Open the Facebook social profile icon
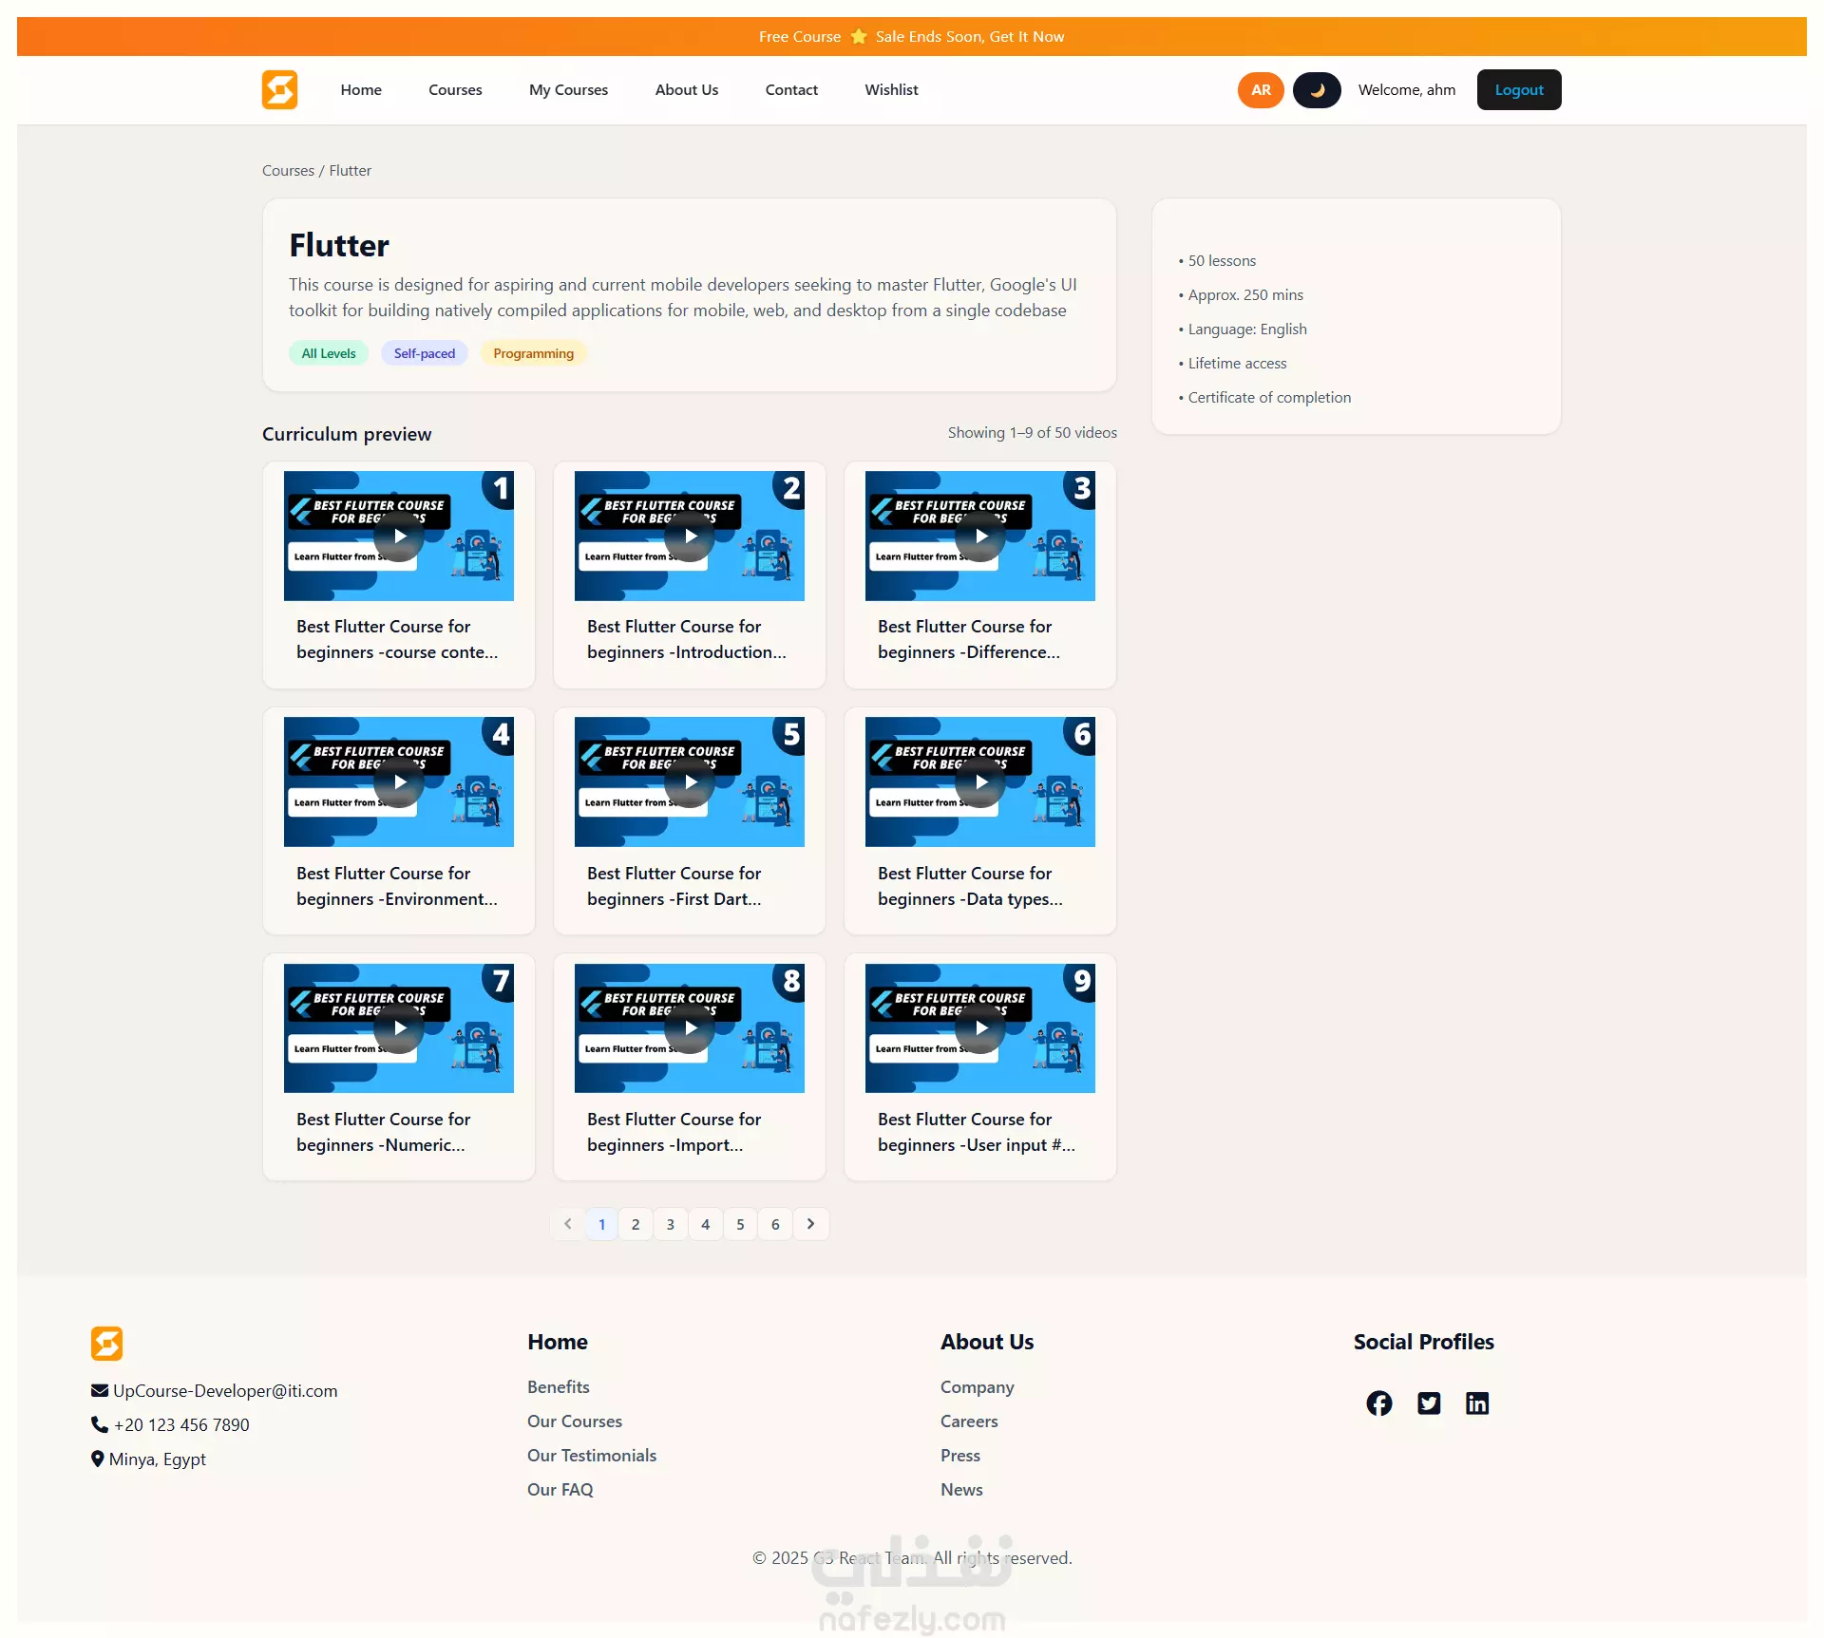Viewport: 1824px width, 1638px height. 1378,1403
